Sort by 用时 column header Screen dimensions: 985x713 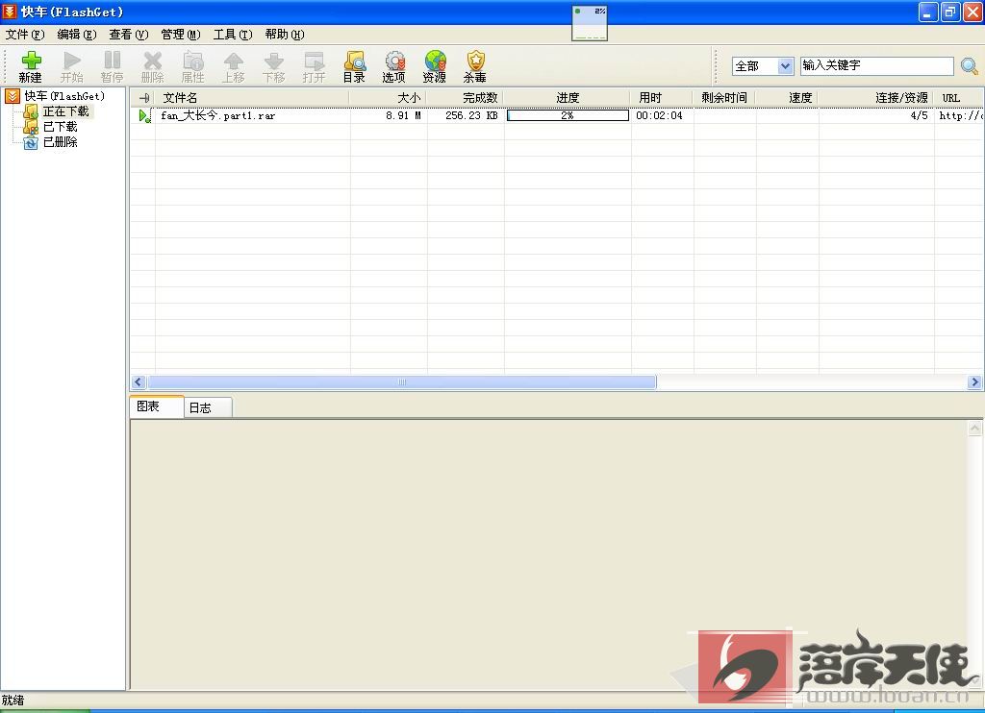(662, 98)
